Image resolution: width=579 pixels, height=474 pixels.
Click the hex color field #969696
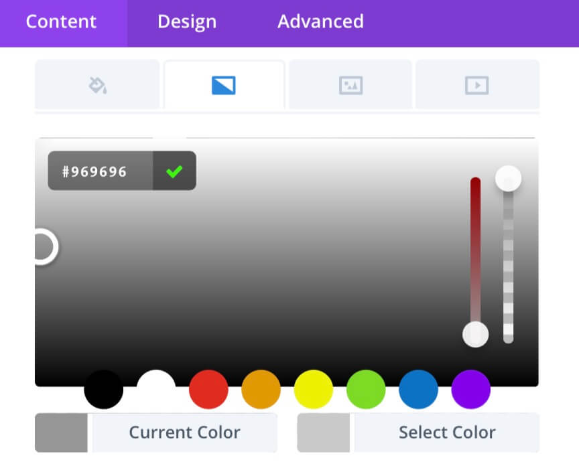[101, 171]
